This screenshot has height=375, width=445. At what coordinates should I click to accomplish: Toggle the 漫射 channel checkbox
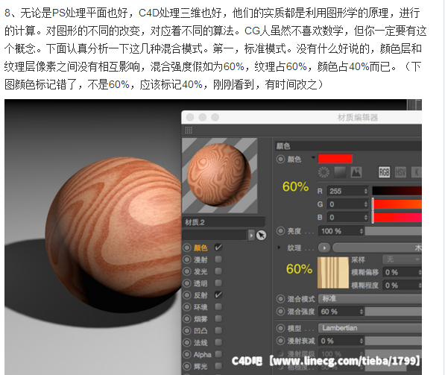(218, 259)
